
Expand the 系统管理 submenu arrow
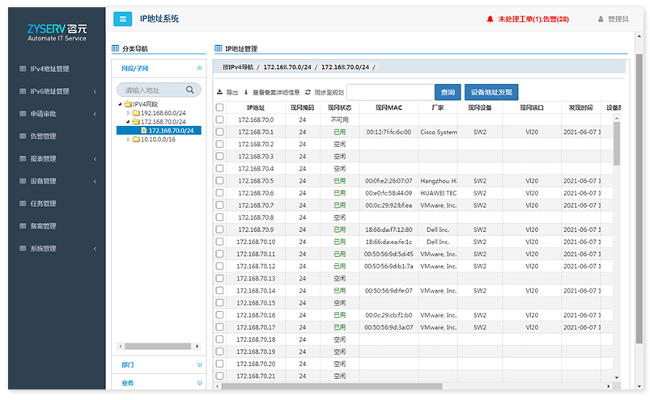click(x=95, y=249)
